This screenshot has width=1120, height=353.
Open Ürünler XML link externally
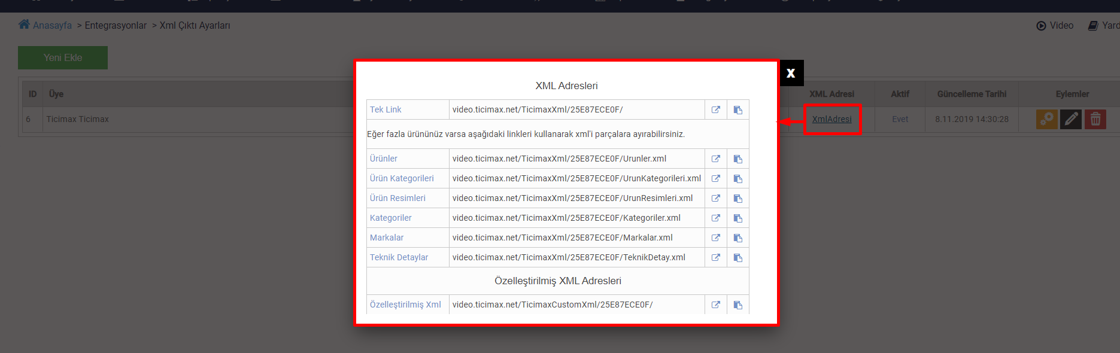point(715,159)
